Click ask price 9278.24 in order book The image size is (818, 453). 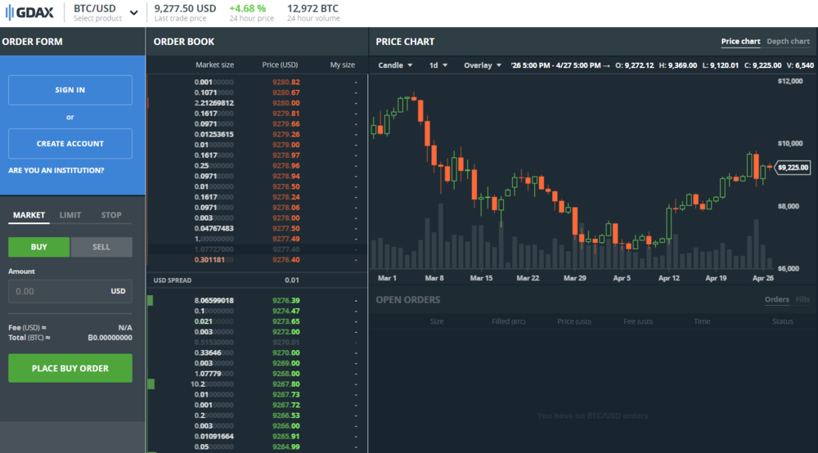pos(285,197)
